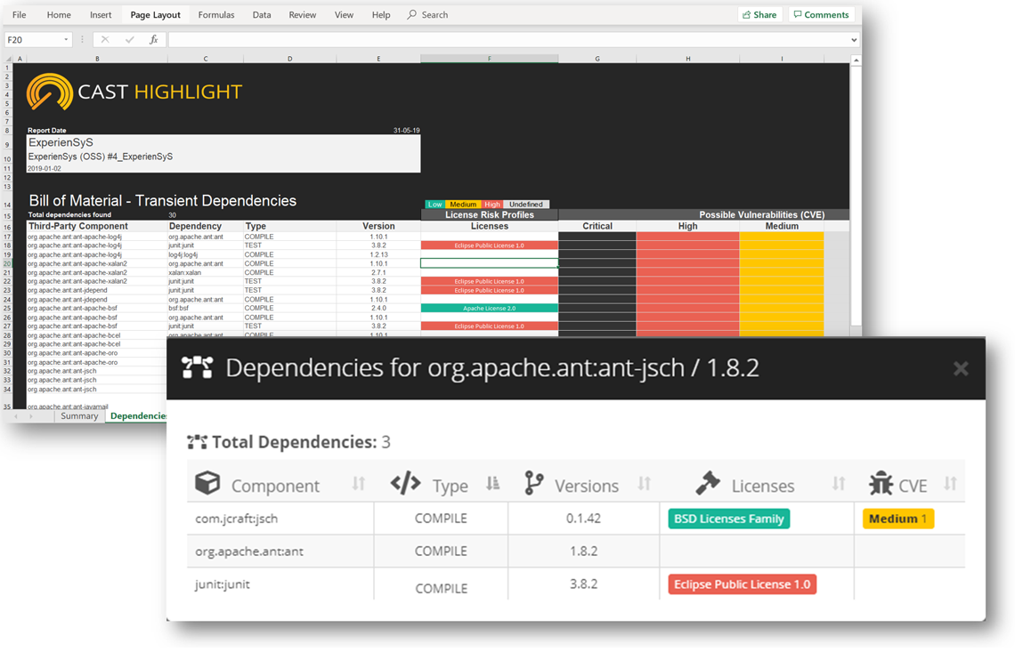Open the View ribbon tab
Image resolution: width=1015 pixels, height=652 pixels.
(344, 15)
